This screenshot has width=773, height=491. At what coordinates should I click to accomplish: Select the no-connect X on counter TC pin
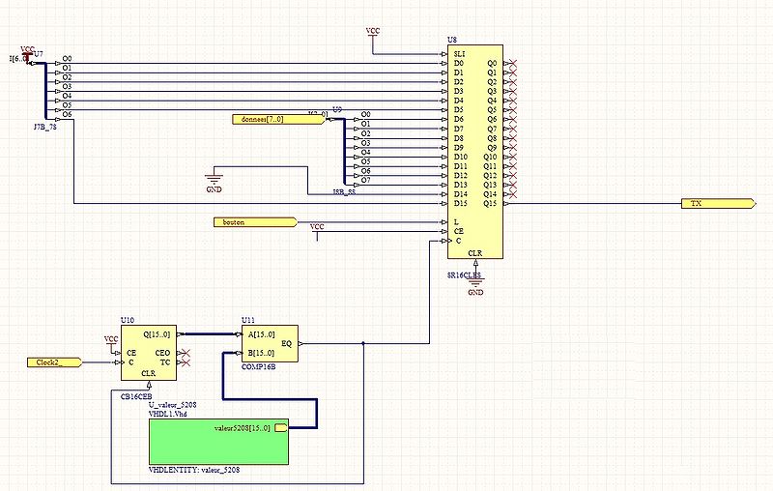pyautogui.click(x=186, y=362)
